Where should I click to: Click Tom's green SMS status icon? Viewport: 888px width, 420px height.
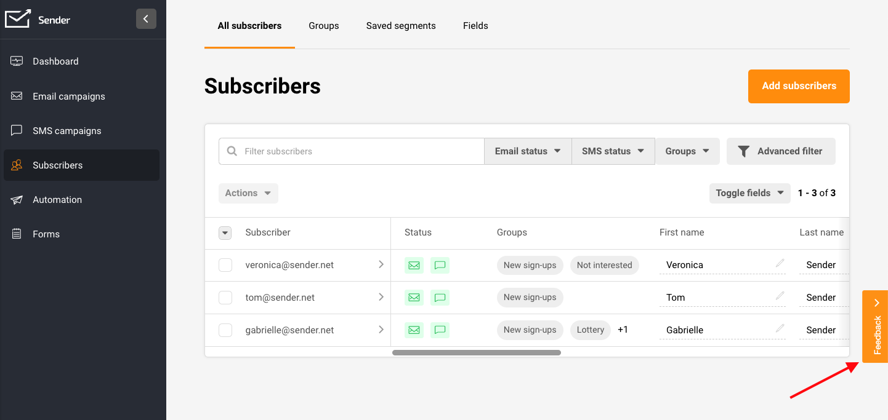[440, 298]
